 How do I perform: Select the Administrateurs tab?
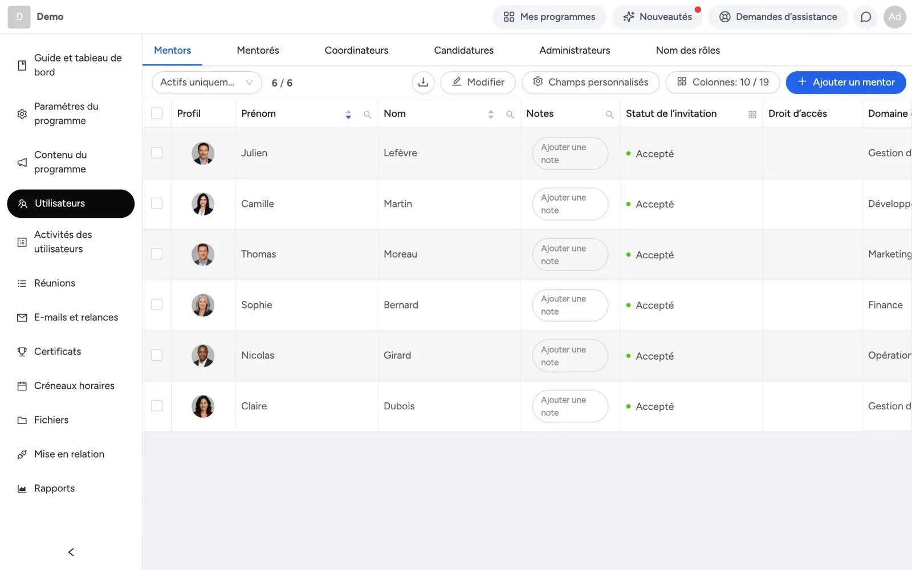[x=575, y=50]
